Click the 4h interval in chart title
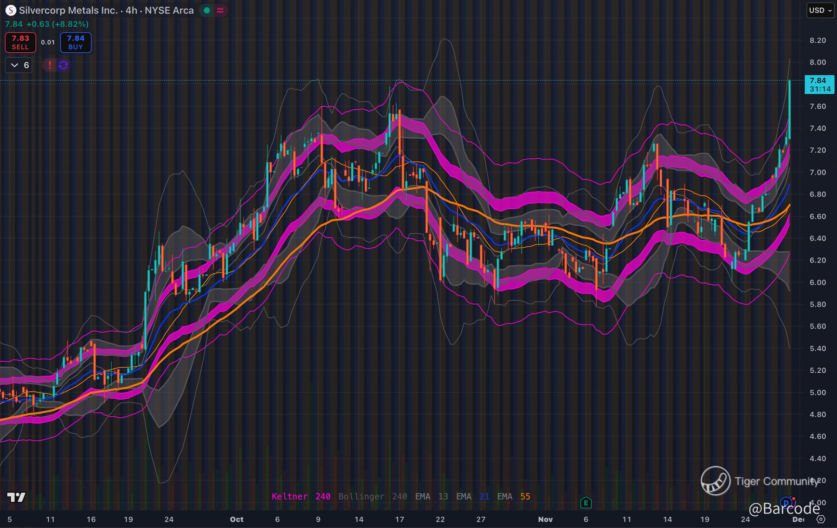This screenshot has height=528, width=837. [x=131, y=10]
